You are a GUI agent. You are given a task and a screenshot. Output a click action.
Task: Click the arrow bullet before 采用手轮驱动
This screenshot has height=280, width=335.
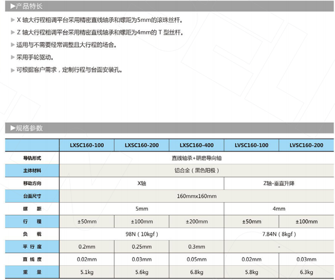click(x=12, y=58)
